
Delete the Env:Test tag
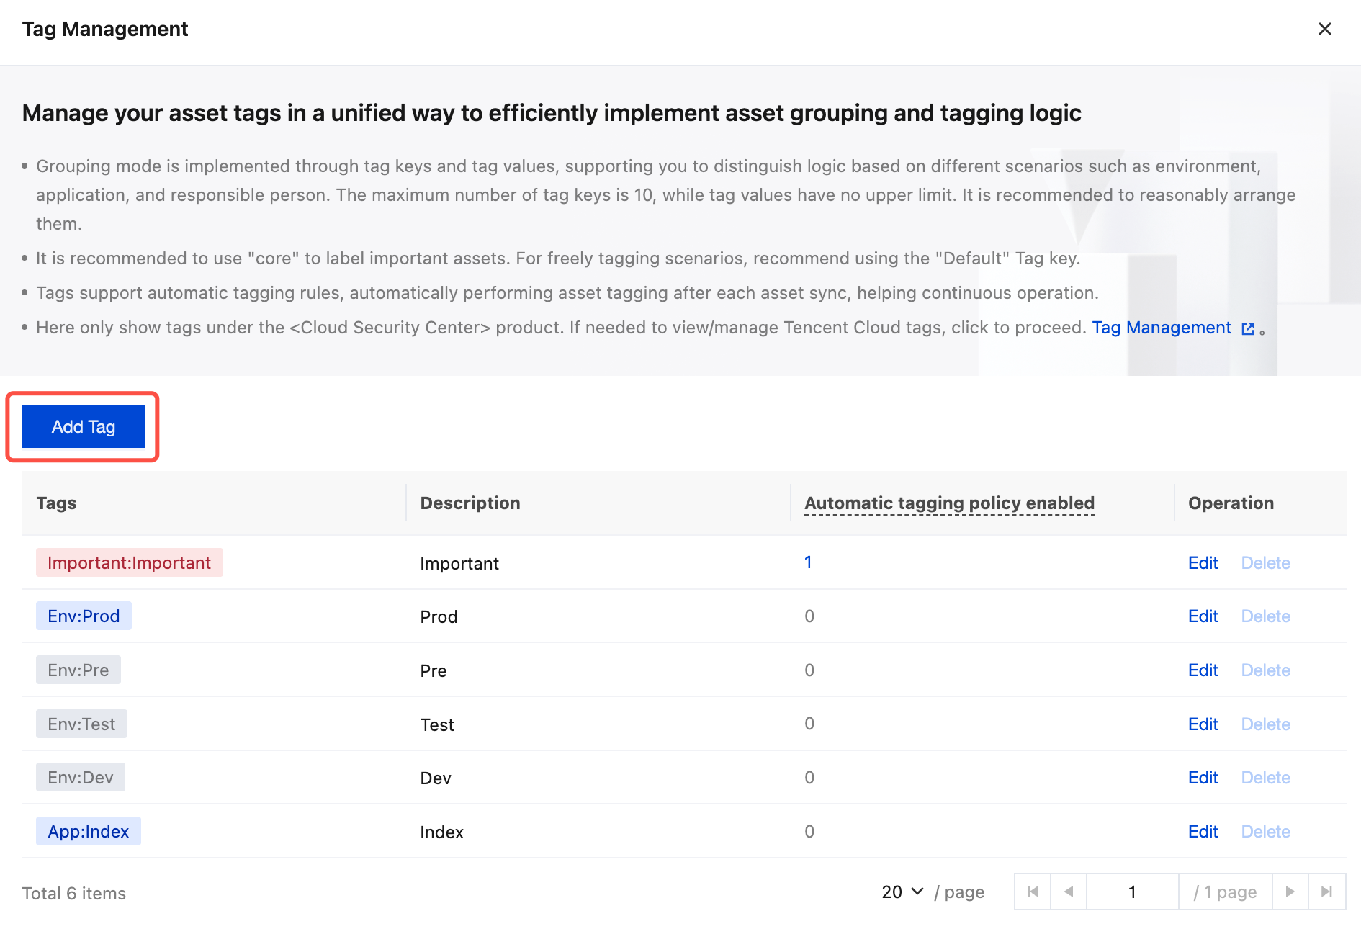(1265, 724)
